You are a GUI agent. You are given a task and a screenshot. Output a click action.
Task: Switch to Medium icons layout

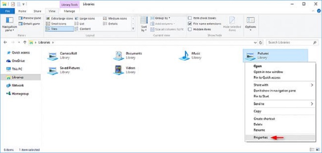tap(115, 18)
